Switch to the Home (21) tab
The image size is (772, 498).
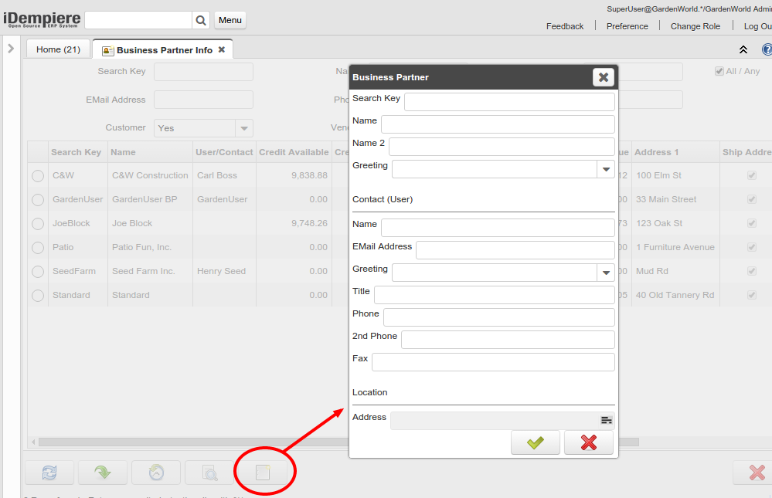(58, 49)
